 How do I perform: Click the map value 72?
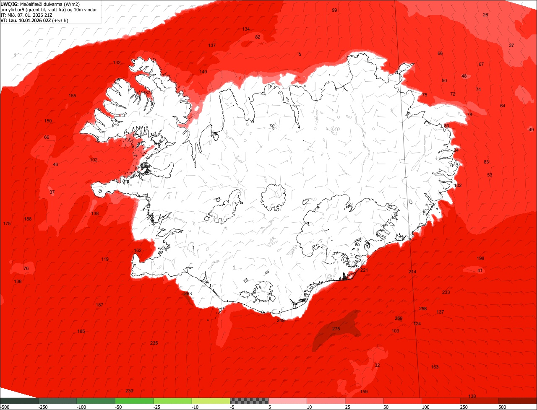click(453, 94)
